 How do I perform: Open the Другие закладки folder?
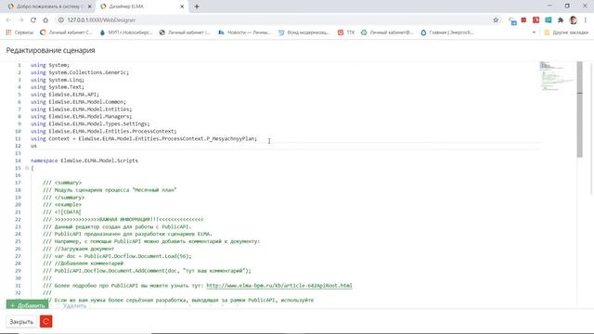tap(566, 32)
